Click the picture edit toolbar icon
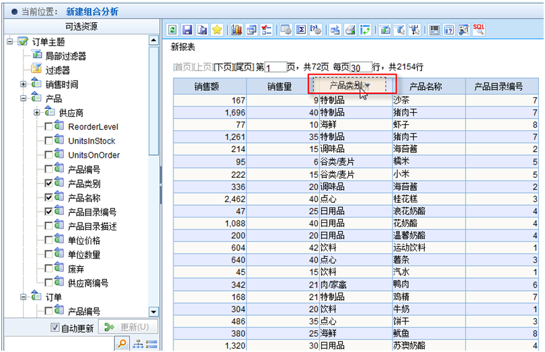This screenshot has height=352, width=545. (x=464, y=30)
